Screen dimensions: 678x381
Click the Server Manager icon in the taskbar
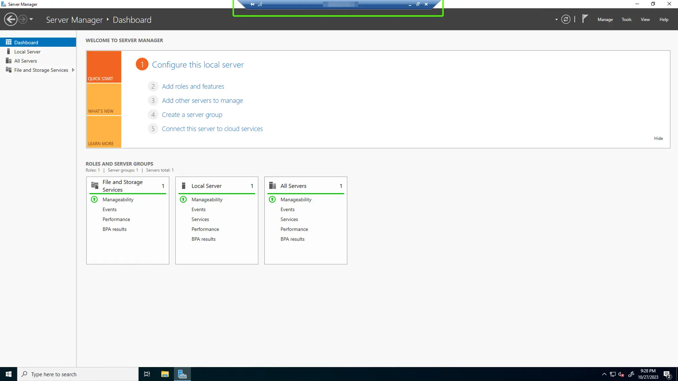(182, 374)
